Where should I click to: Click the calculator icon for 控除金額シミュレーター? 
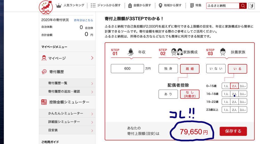point(44,102)
